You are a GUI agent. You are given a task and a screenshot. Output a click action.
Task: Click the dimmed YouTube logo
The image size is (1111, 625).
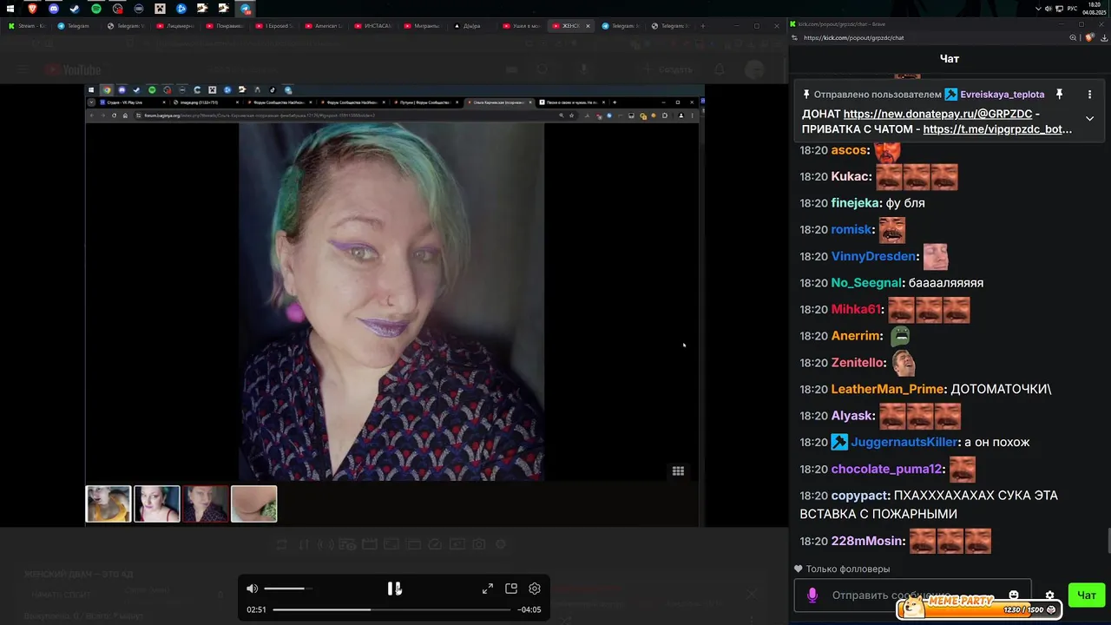(x=73, y=69)
